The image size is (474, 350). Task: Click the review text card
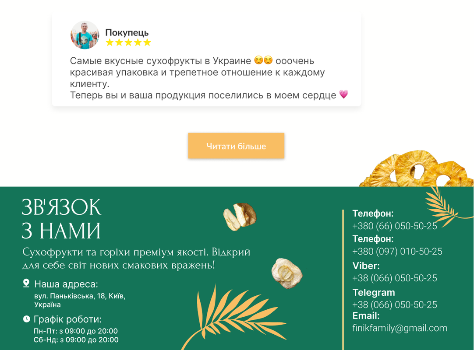206,59
